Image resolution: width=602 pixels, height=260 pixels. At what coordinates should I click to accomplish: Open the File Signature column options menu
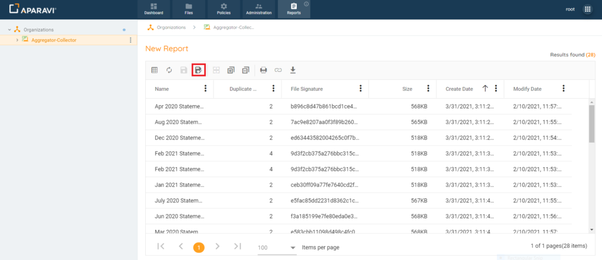coord(360,89)
